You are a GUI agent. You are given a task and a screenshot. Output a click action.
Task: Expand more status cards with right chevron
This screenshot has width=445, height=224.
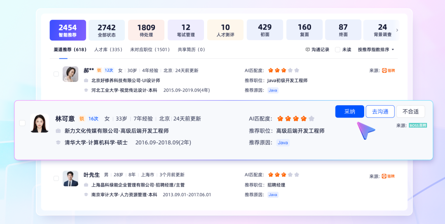[397, 30]
